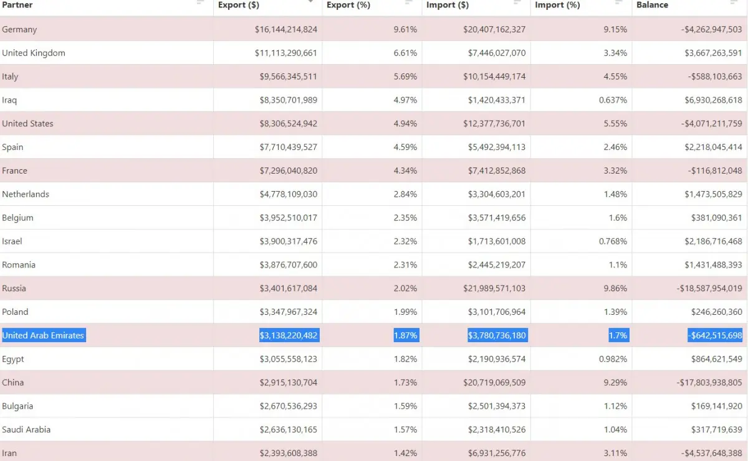The height and width of the screenshot is (461, 748).
Task: Click Belgium's balance $381,090,361
Action: pos(717,218)
